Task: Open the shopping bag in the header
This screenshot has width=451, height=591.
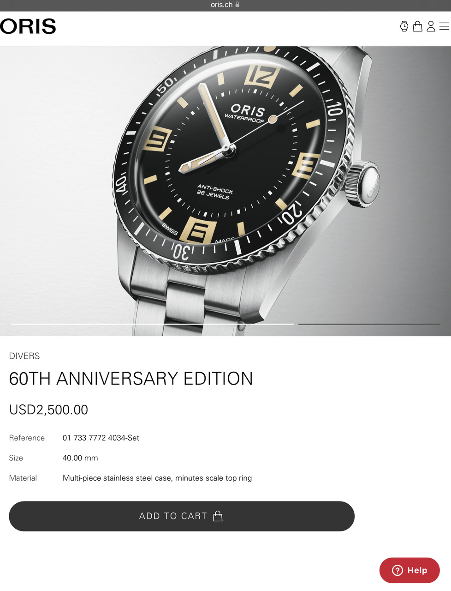Action: [x=417, y=26]
